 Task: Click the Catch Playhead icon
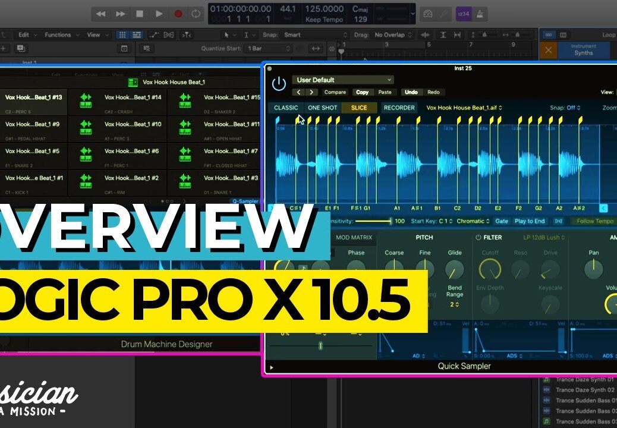[186, 35]
